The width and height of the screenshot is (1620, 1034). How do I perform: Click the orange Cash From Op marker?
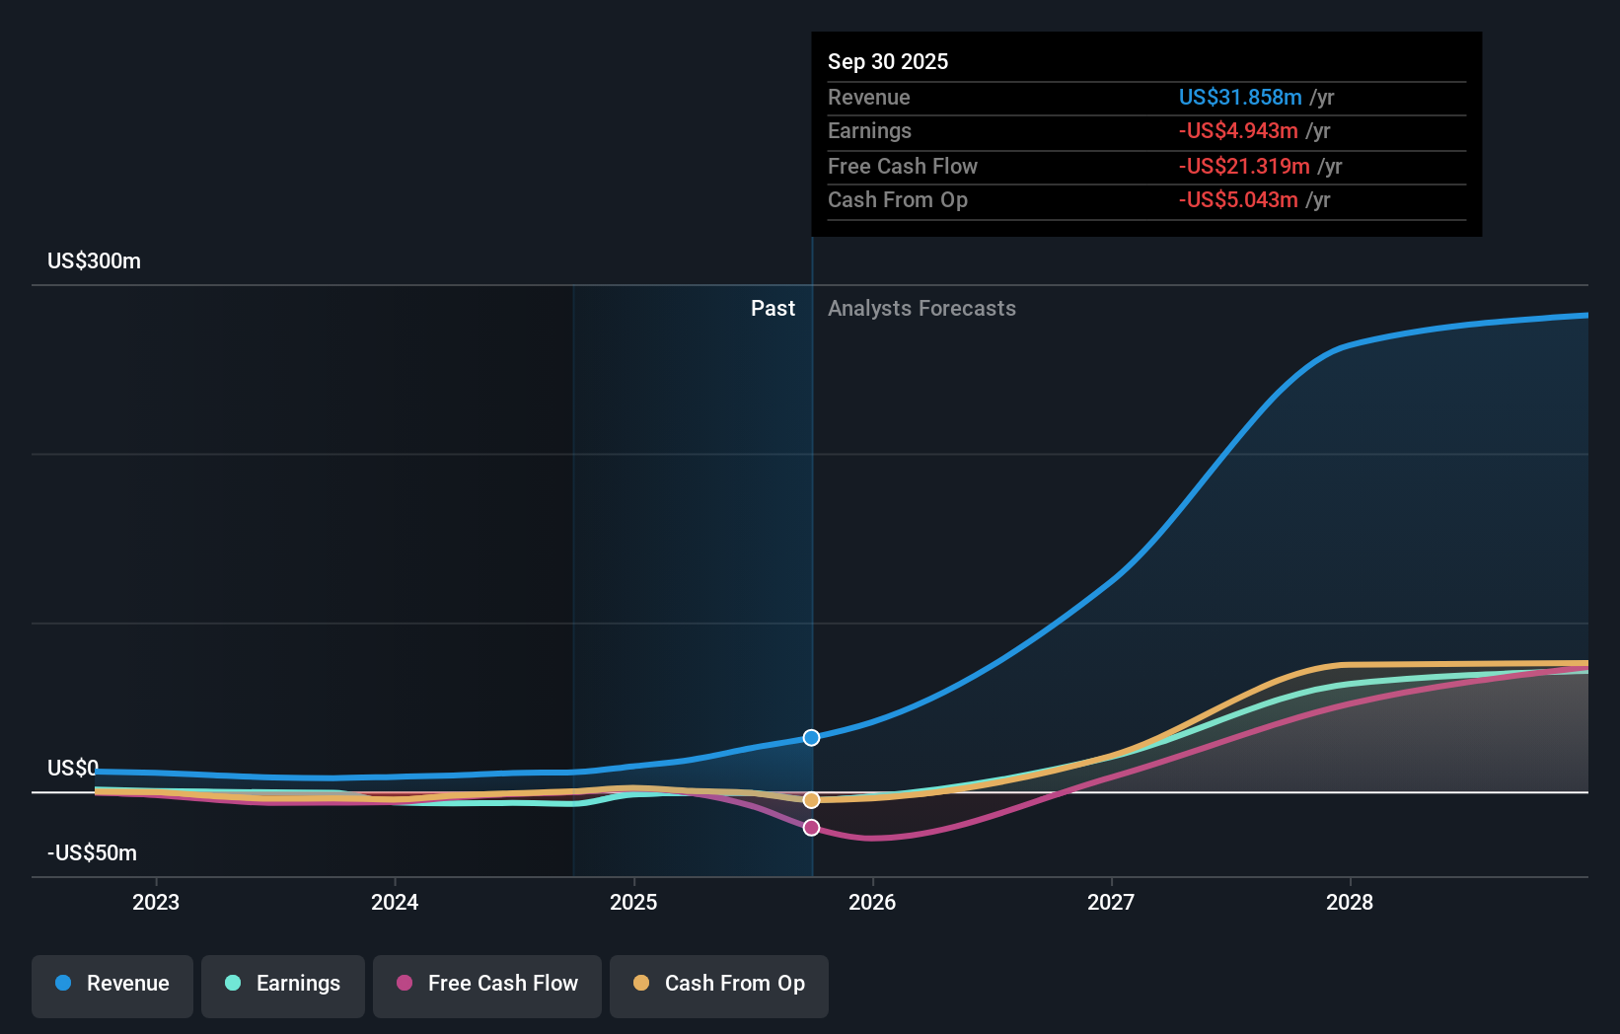[x=811, y=800]
